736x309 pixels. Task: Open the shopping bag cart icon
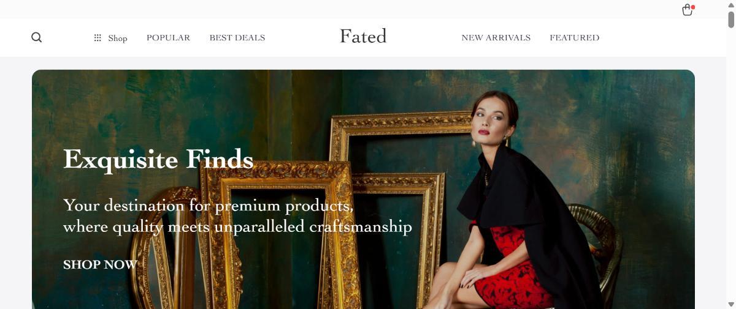click(688, 10)
